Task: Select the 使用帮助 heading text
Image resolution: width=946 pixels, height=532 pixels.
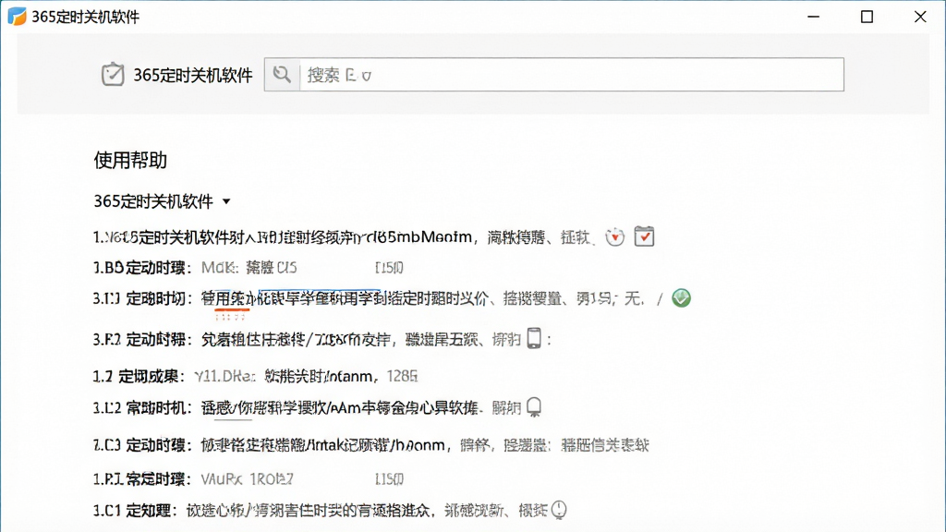Action: click(x=130, y=161)
